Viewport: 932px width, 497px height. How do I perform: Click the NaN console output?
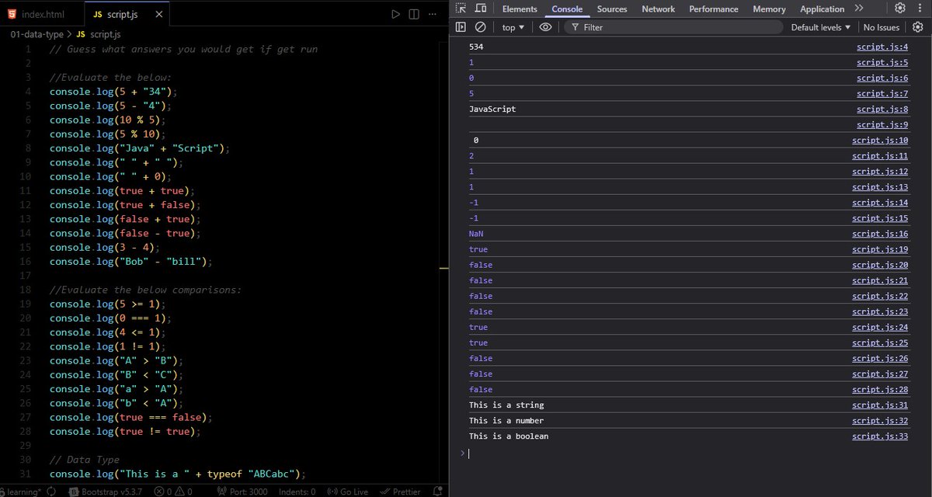(x=476, y=234)
